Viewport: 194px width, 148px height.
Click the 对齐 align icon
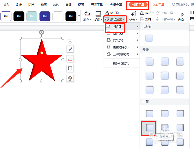point(142,19)
